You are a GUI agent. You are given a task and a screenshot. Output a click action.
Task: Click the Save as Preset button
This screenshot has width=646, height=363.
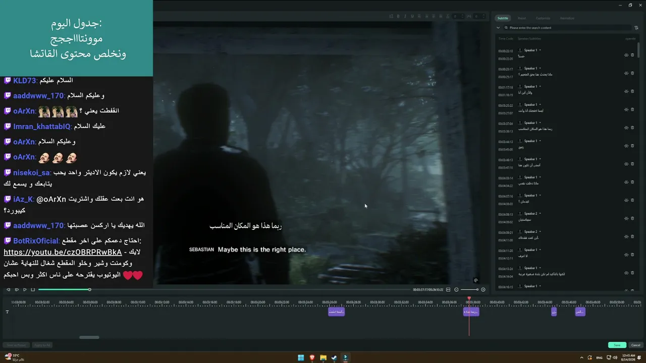pos(15,345)
